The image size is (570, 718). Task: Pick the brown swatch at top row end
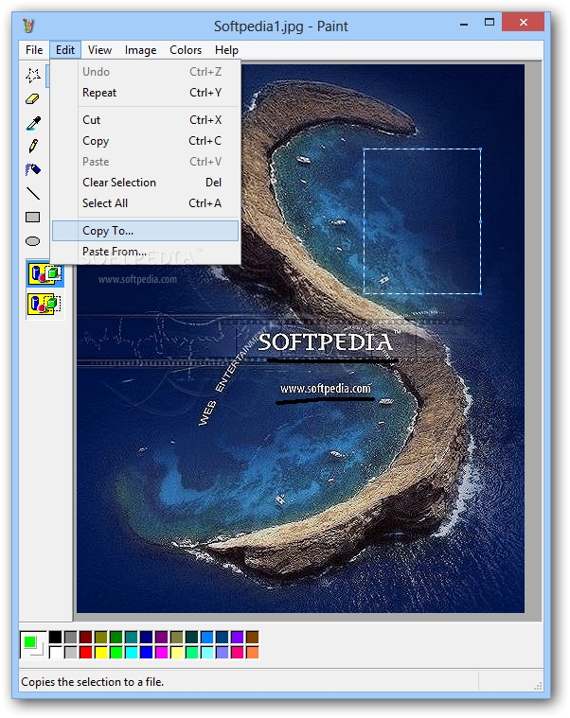(253, 637)
